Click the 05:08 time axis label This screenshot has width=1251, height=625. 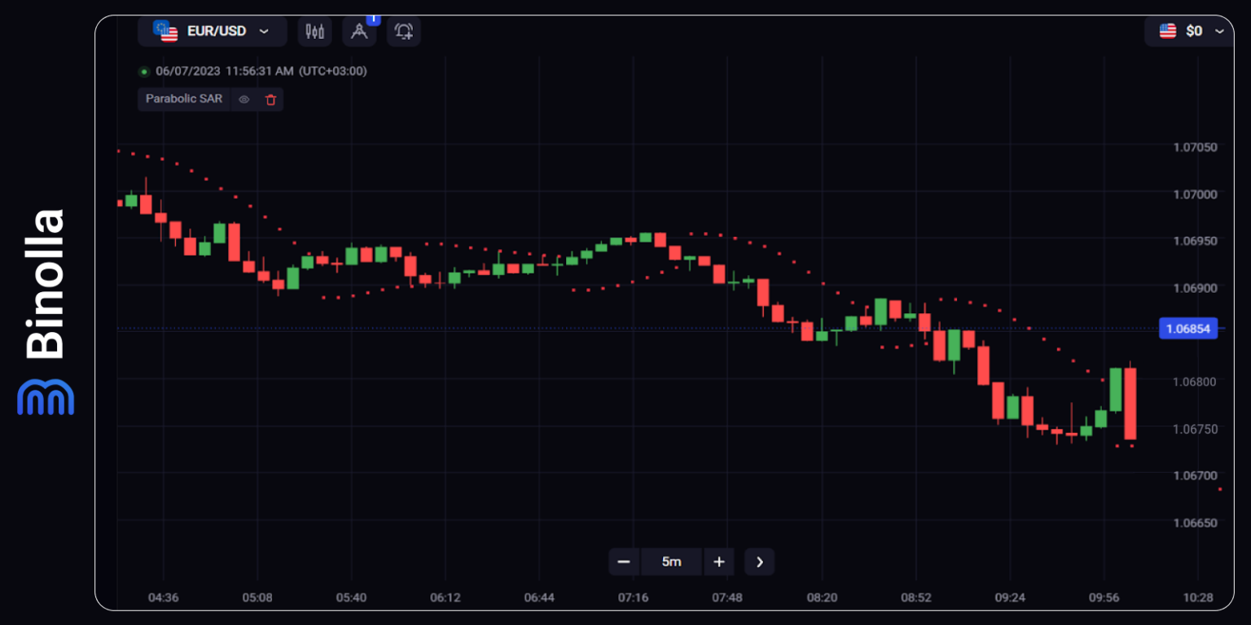257,597
